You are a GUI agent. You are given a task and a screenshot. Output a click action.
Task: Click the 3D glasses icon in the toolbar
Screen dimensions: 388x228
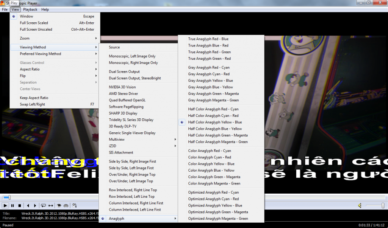pyautogui.click(x=66, y=205)
